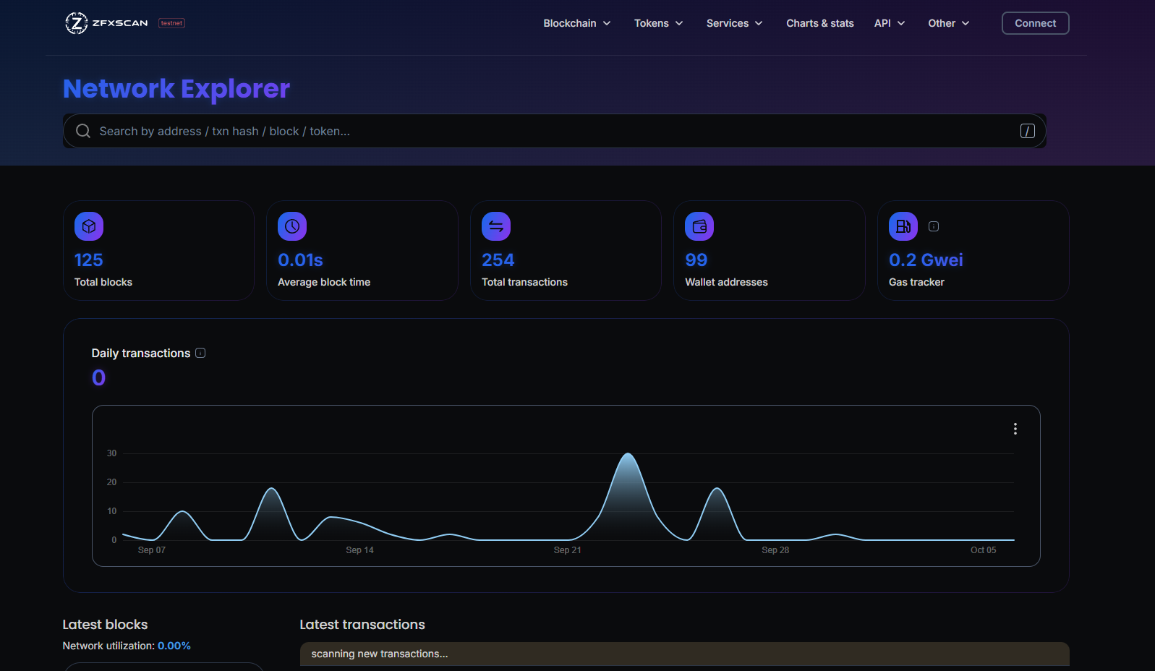Click the info icon next to Daily transactions

point(200,353)
